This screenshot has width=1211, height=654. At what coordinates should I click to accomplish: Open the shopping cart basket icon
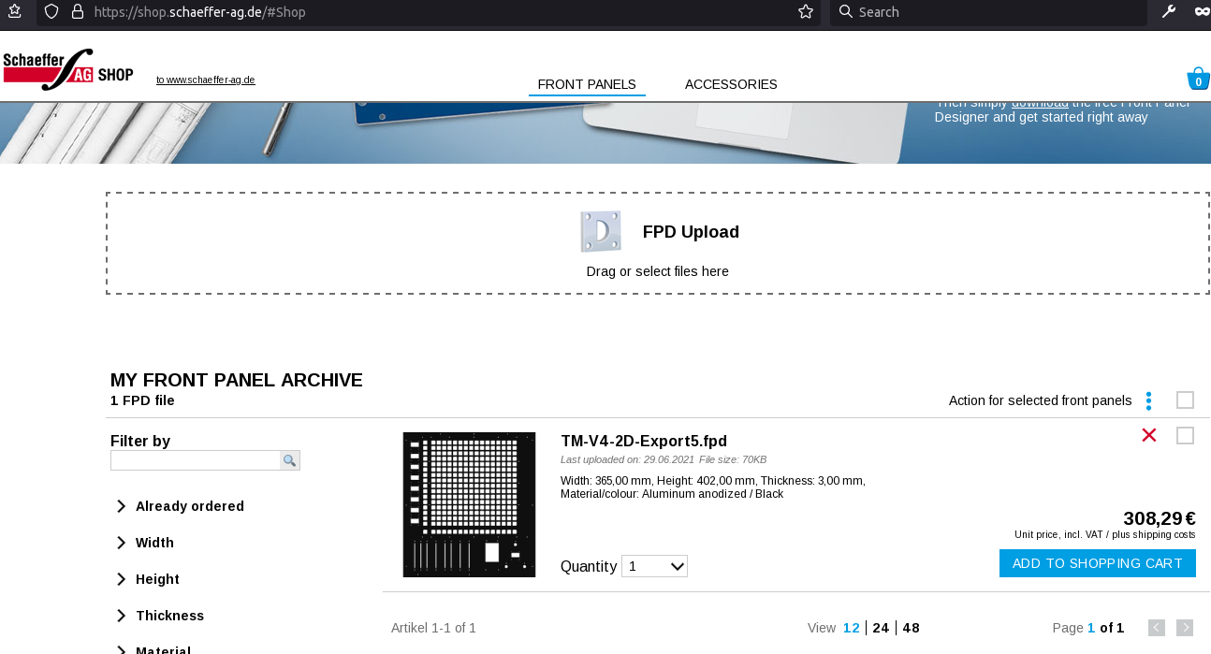[x=1197, y=80]
